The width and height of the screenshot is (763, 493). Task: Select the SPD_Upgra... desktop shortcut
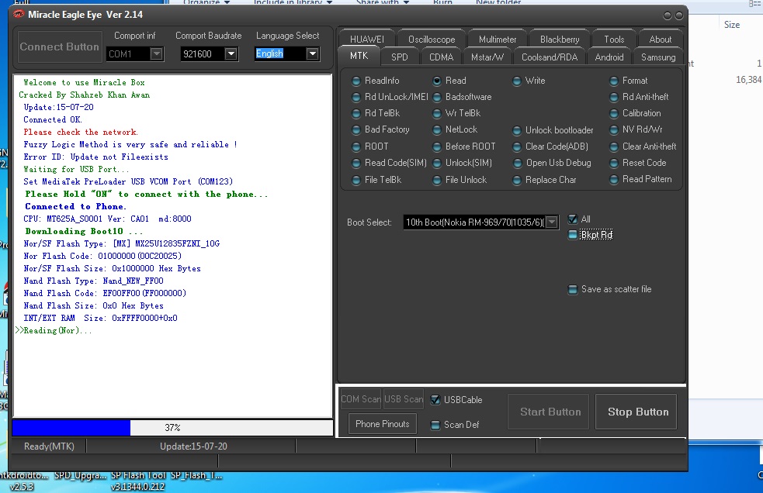(x=80, y=475)
